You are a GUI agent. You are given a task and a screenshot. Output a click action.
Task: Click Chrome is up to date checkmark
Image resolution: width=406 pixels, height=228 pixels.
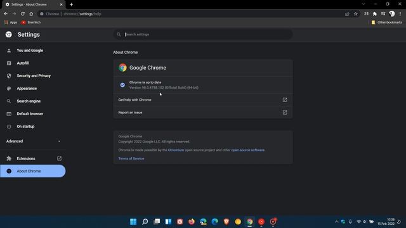122,85
